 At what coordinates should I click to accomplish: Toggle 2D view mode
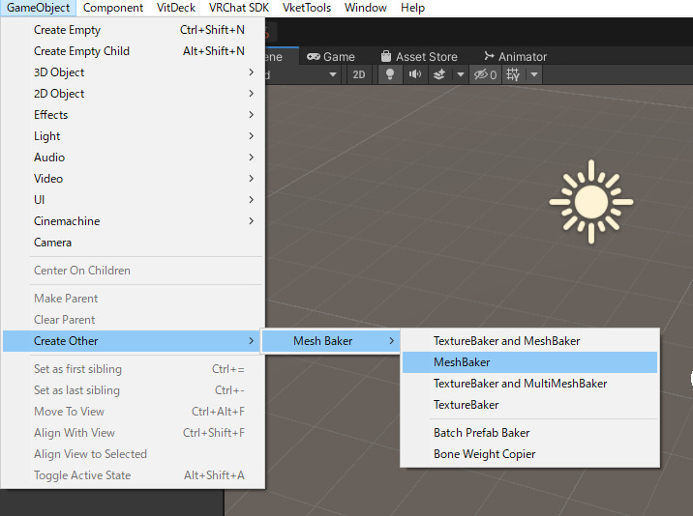pos(359,74)
